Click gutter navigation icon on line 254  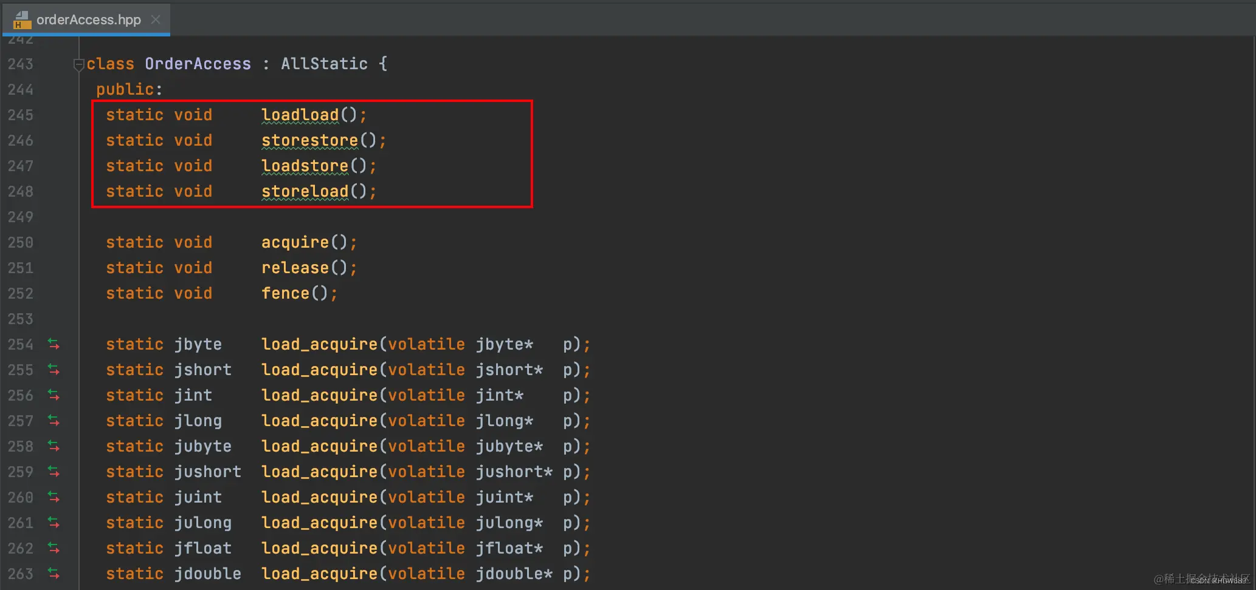click(x=53, y=344)
